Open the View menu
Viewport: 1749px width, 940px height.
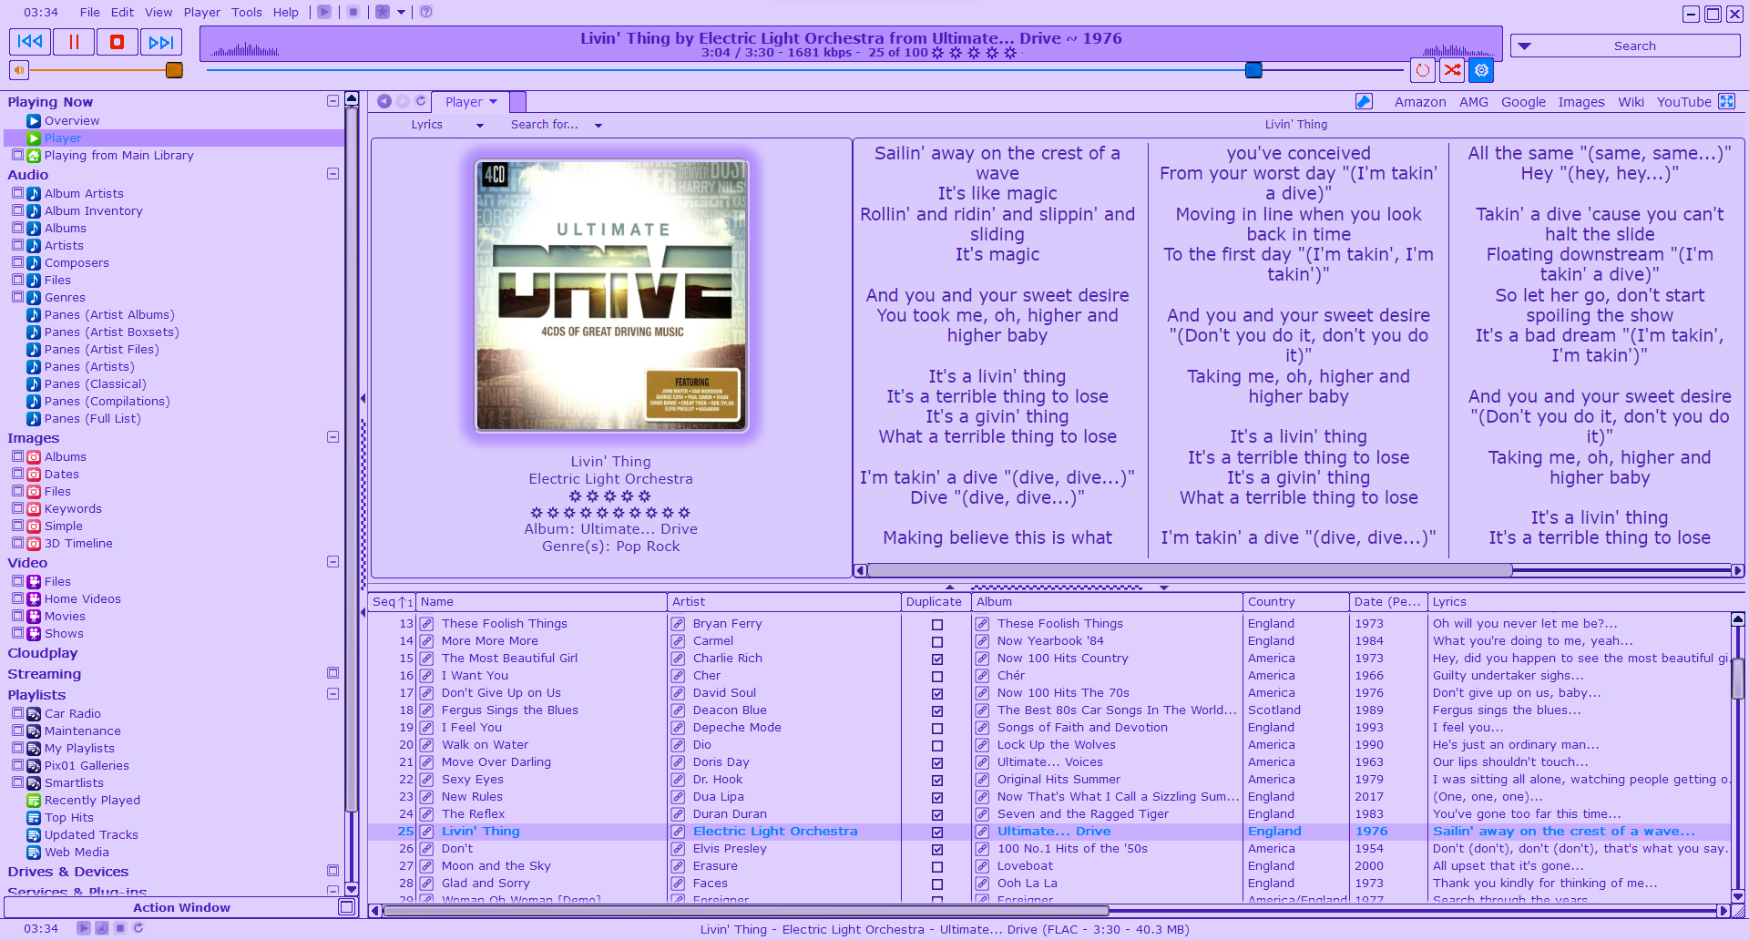point(159,12)
